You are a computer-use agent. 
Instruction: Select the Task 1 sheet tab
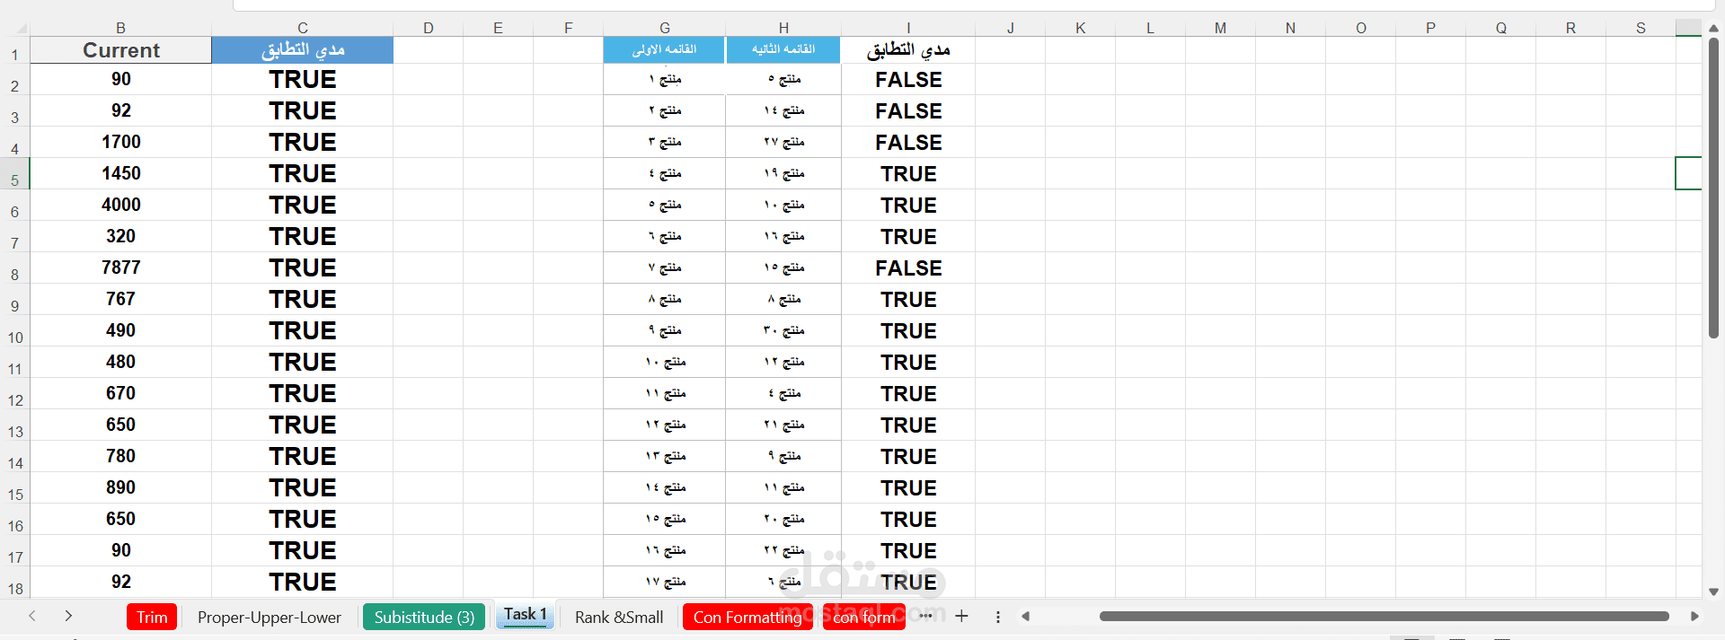526,615
